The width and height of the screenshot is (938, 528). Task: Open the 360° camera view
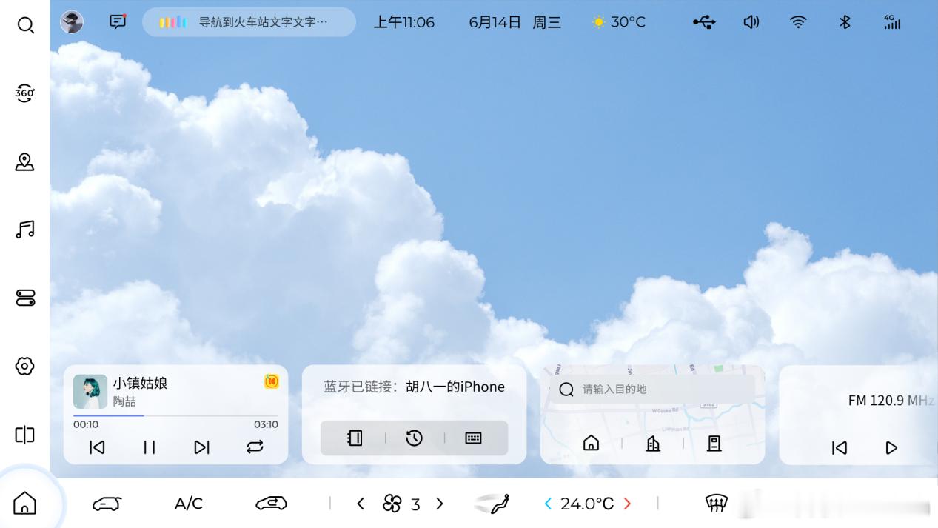pos(25,93)
